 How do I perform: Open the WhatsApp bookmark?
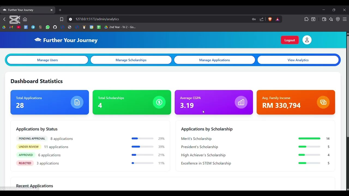point(48,27)
